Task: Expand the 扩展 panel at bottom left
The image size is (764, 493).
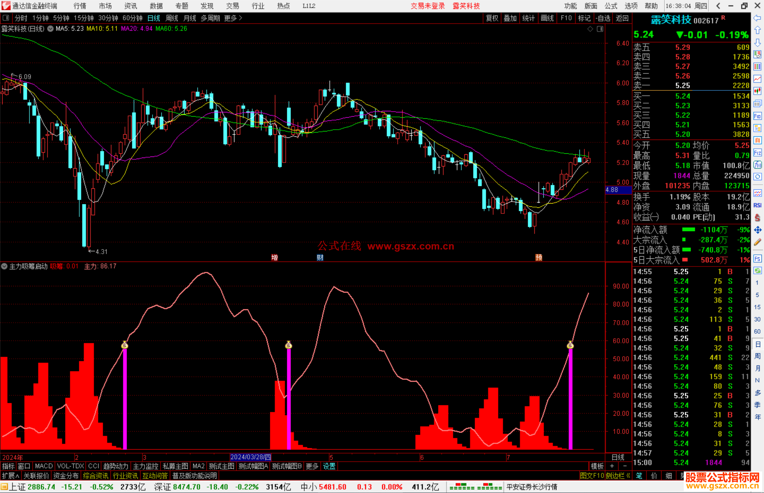Action: 11,476
